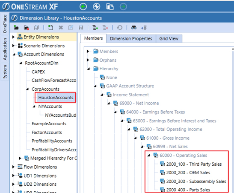Click the save member floppy disk icon
Viewport: 234px width, 193px height.
pyautogui.click(x=81, y=28)
